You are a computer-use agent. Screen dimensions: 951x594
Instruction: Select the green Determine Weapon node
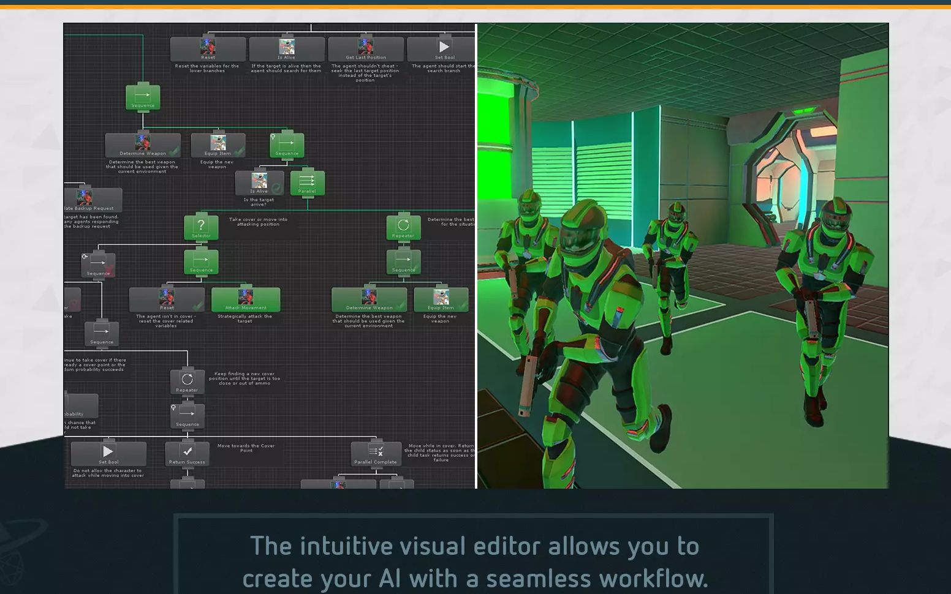(x=369, y=299)
